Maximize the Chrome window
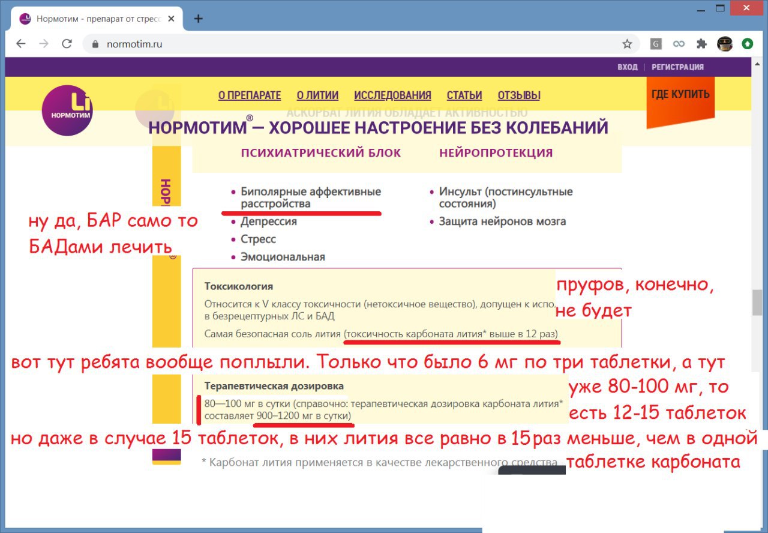 [720, 8]
